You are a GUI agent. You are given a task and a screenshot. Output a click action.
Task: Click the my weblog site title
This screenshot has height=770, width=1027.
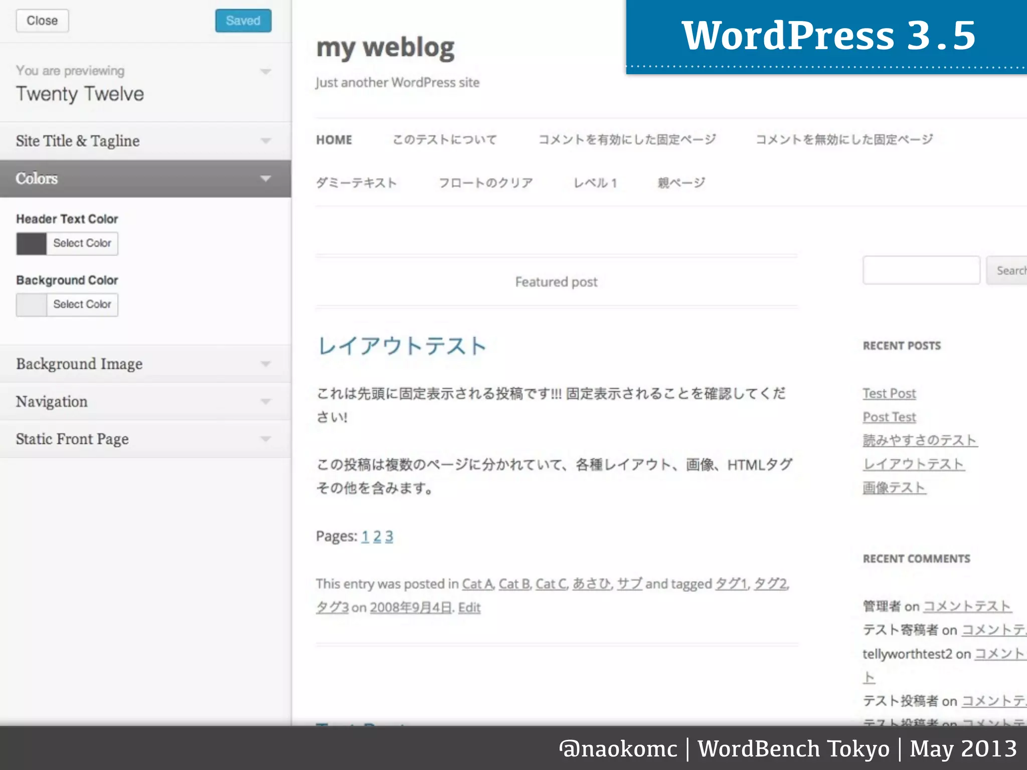[x=385, y=48]
